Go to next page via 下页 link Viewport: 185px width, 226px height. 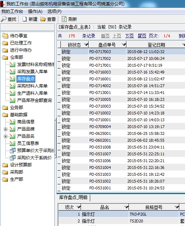[x=130, y=36]
